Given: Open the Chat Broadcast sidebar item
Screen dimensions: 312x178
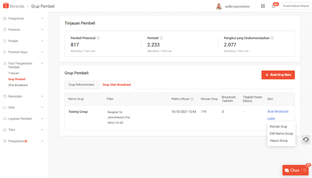Looking at the screenshot, I should coord(18,85).
